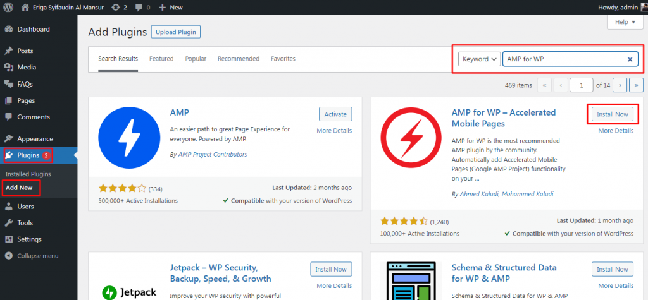
Task: Click the 100,000+ Active Installations text
Action: 420,234
